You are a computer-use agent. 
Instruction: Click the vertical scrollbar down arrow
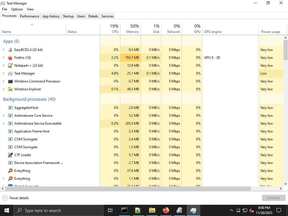tap(285, 184)
